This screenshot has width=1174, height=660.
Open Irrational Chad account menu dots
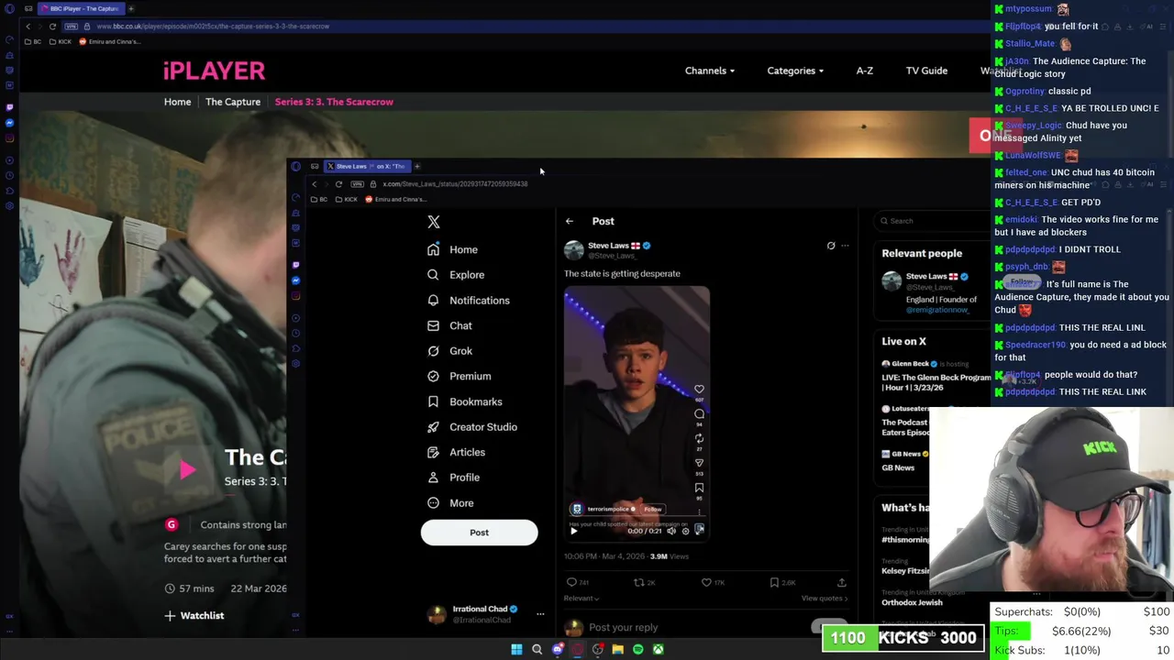(540, 614)
